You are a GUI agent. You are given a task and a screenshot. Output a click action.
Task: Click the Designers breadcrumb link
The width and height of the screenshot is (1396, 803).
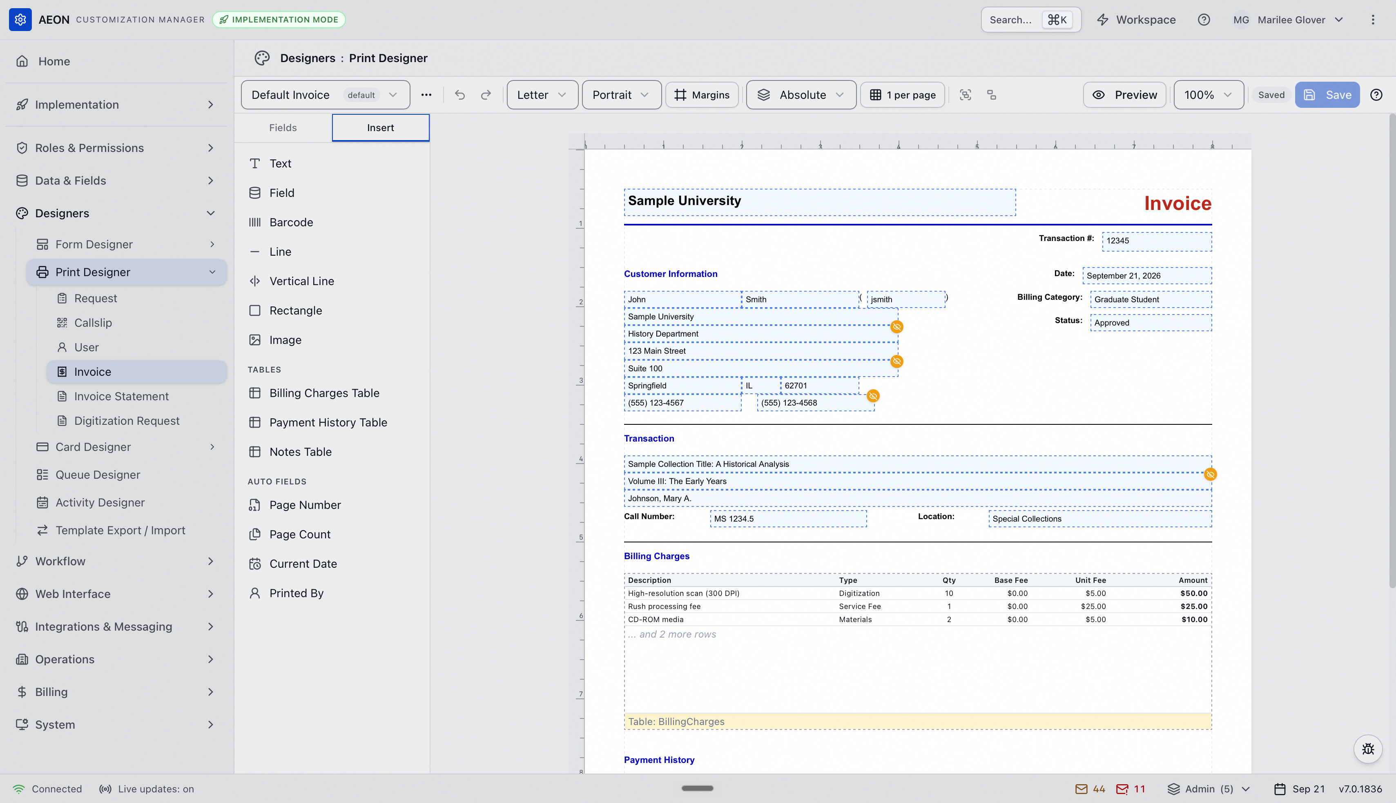coord(307,58)
